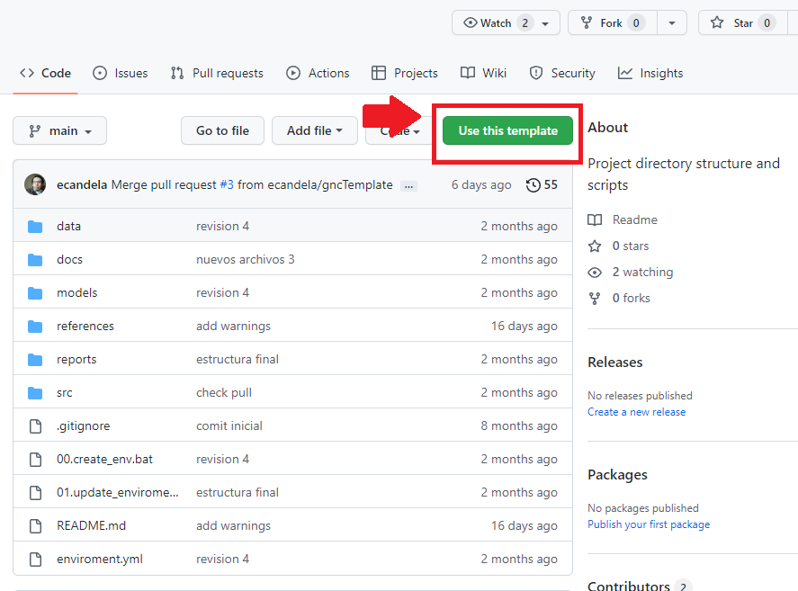Click the README.md file icon

pyautogui.click(x=35, y=526)
